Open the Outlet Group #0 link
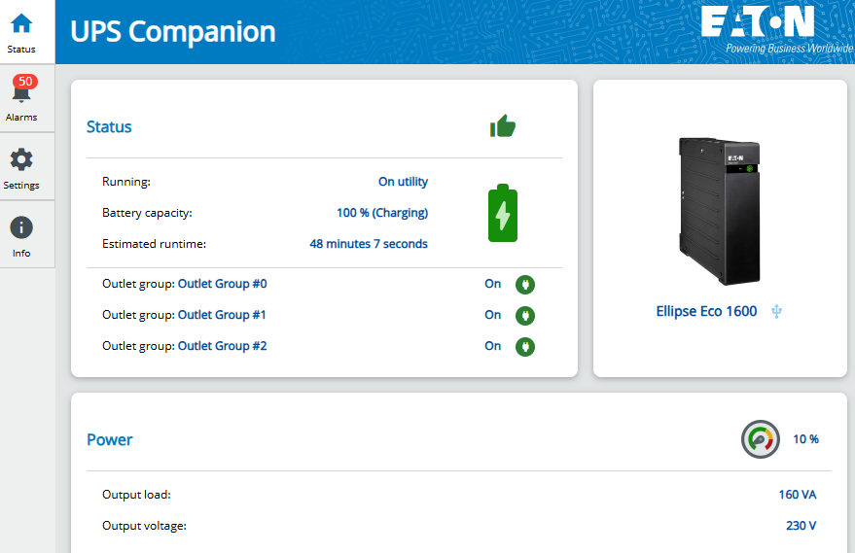The image size is (855, 553). pyautogui.click(x=223, y=284)
